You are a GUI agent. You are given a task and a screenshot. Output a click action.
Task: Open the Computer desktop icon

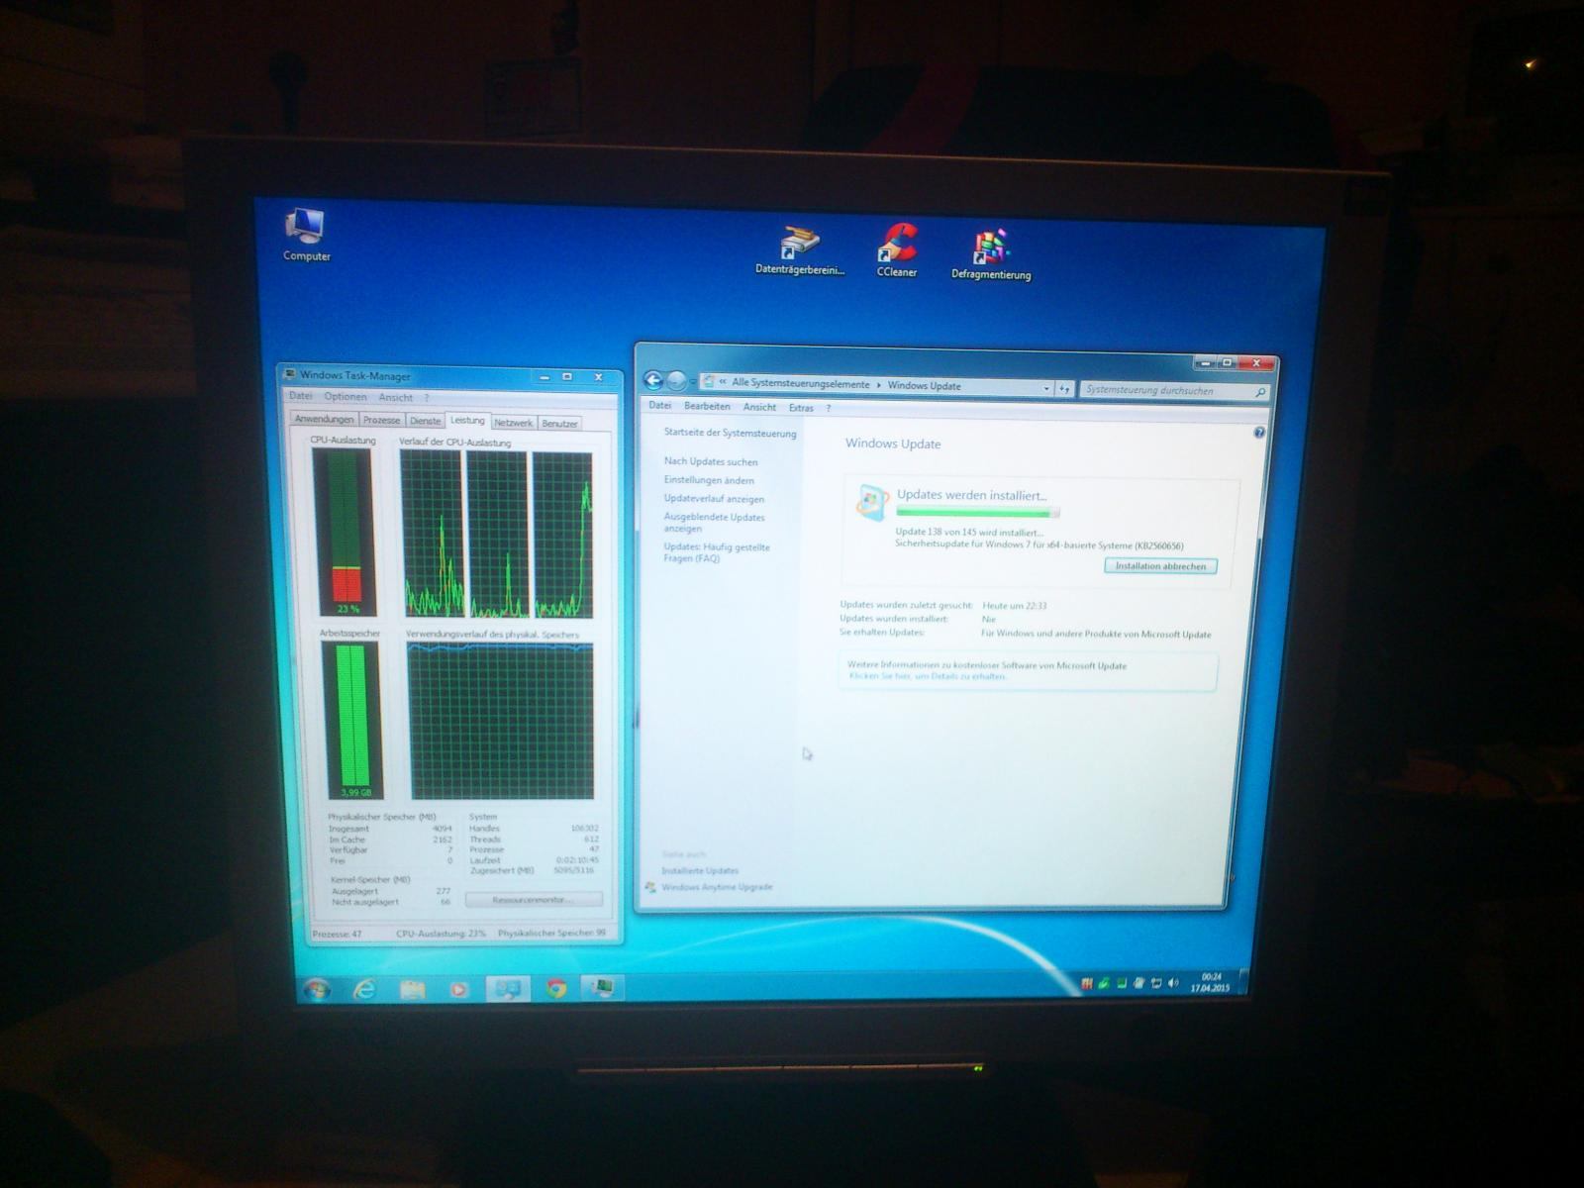tap(306, 234)
